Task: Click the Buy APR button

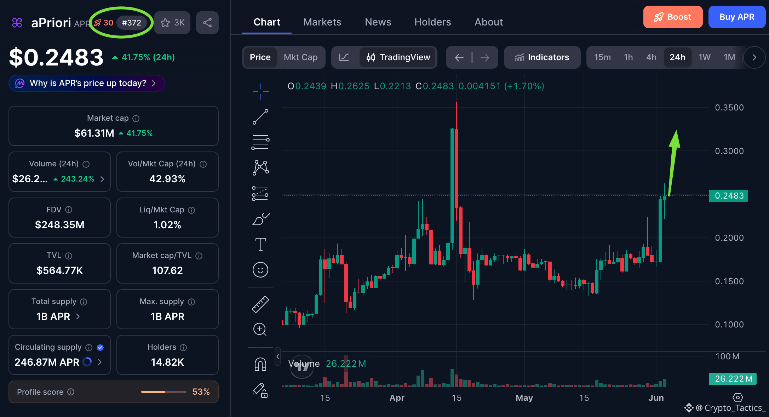Action: click(737, 17)
